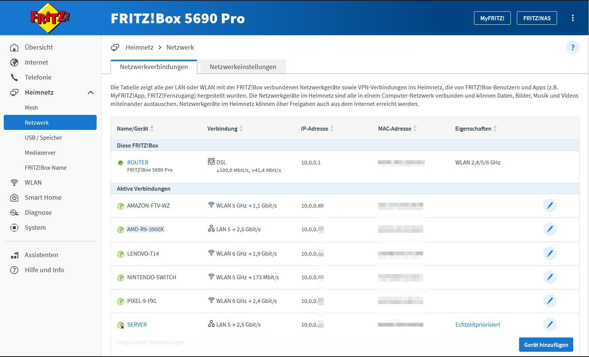Select Netzwerk in the sidebar

pyautogui.click(x=50, y=122)
